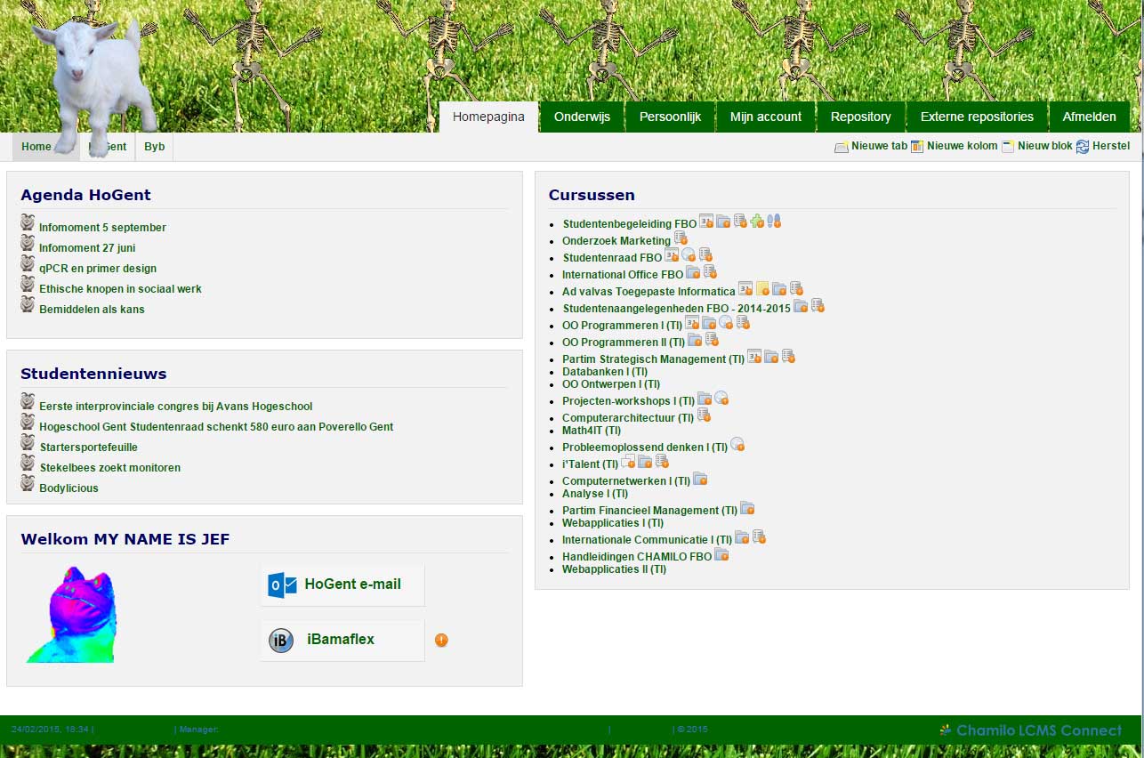Open the folder icon beside Partim Strategisch Management (TI)

tap(771, 356)
